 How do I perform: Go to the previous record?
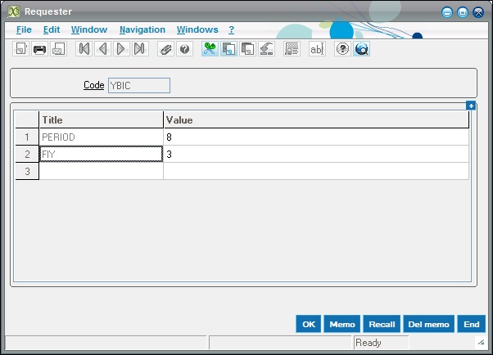click(102, 49)
